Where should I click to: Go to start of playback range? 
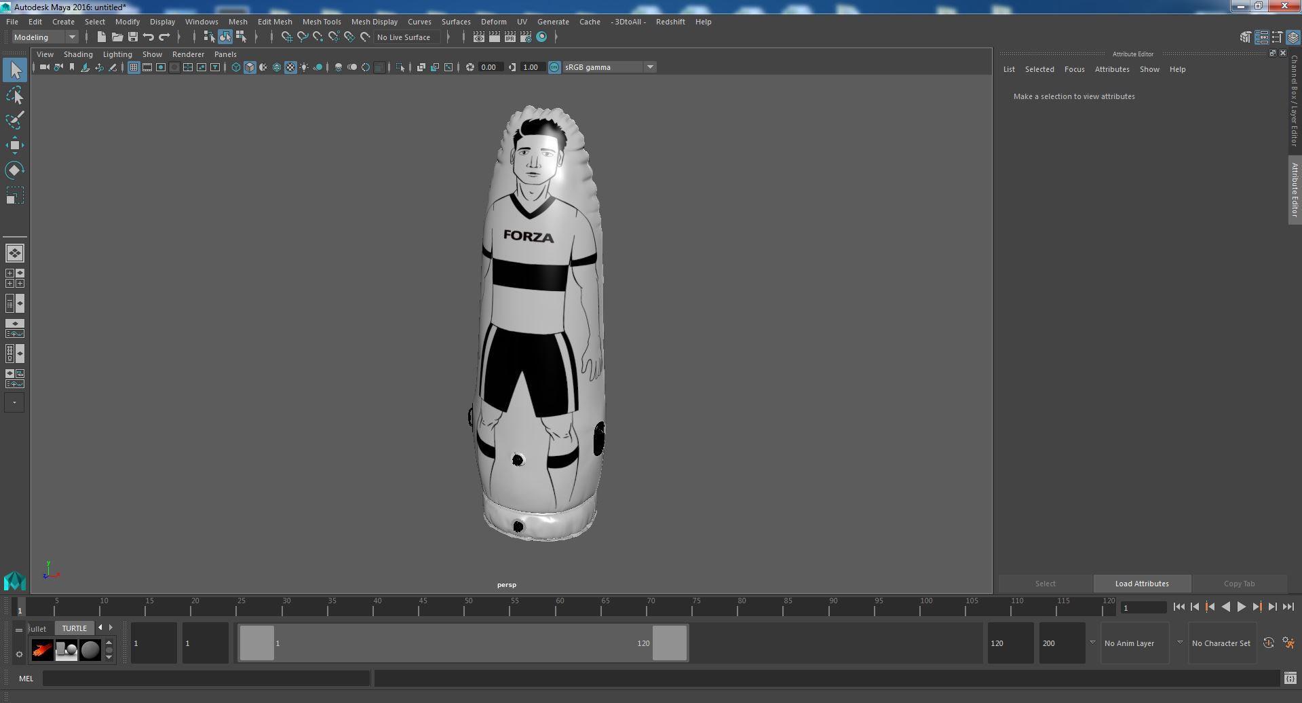click(x=1179, y=607)
